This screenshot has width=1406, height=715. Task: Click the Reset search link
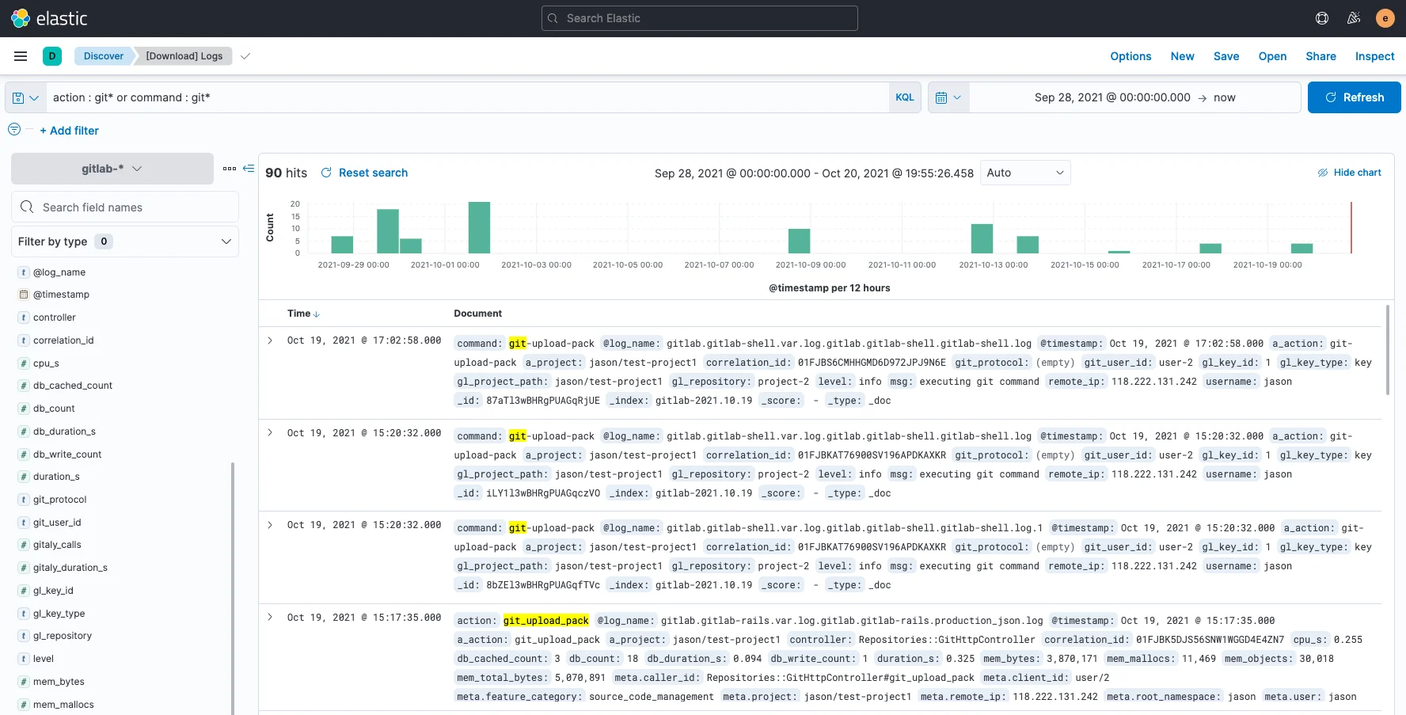pyautogui.click(x=364, y=173)
